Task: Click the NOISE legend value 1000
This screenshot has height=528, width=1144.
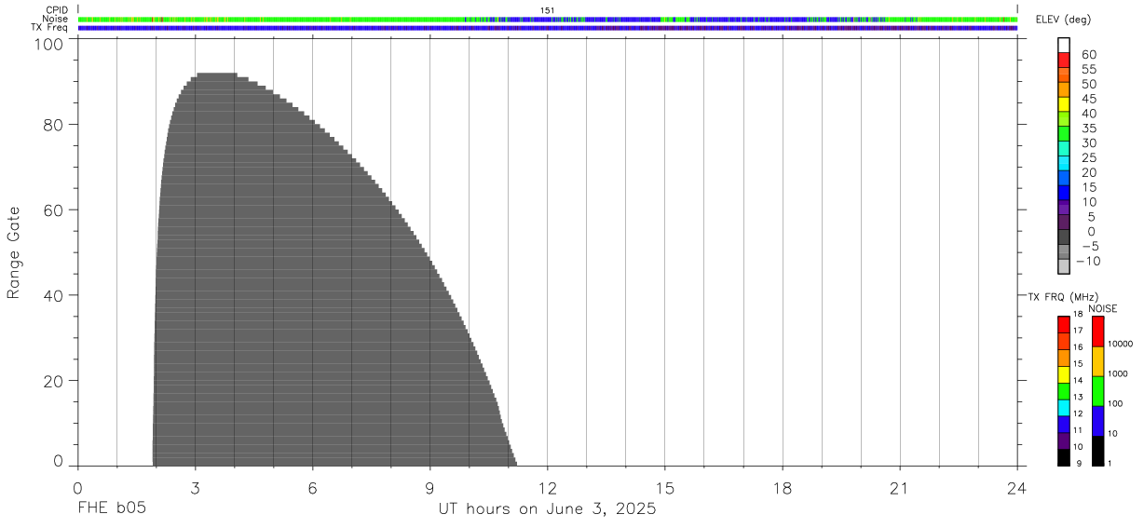Action: point(1120,373)
